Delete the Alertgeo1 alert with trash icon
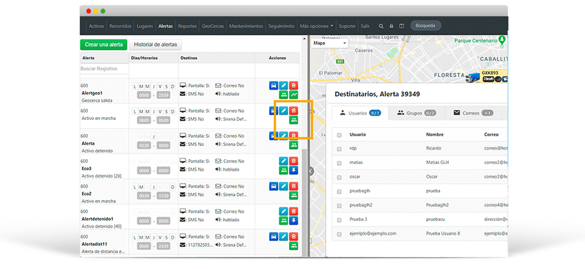 click(294, 86)
